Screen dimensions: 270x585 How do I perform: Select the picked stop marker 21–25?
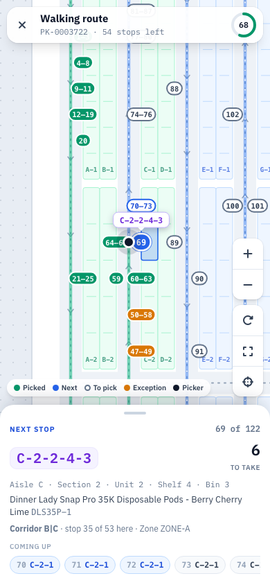tap(83, 279)
